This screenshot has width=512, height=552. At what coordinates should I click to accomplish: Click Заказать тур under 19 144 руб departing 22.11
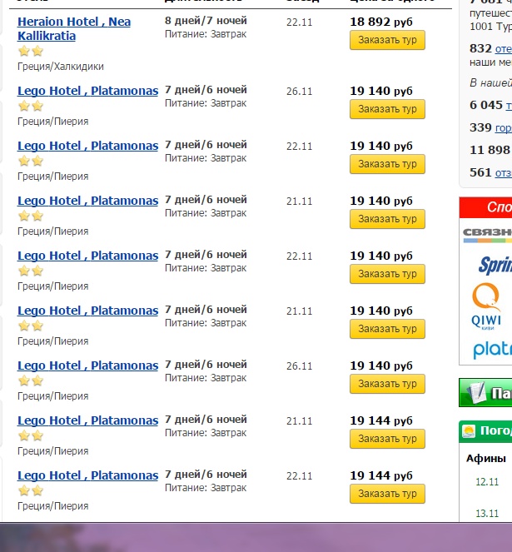tap(387, 494)
